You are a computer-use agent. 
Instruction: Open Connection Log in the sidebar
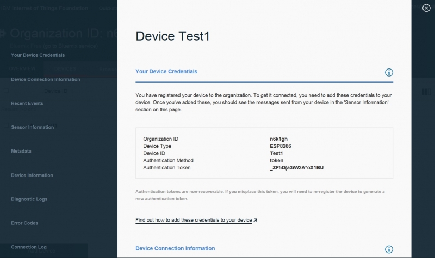pos(29,247)
